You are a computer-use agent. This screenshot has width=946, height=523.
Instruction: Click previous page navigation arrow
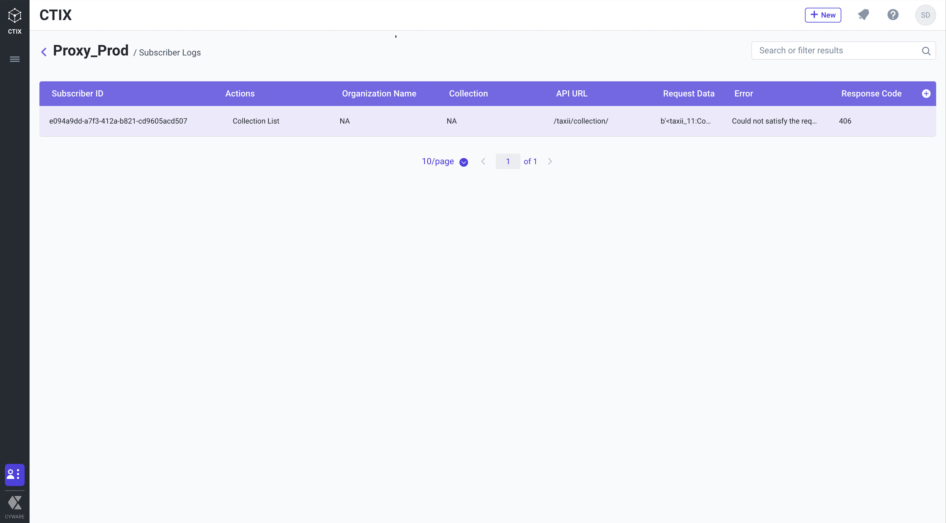[x=484, y=162]
